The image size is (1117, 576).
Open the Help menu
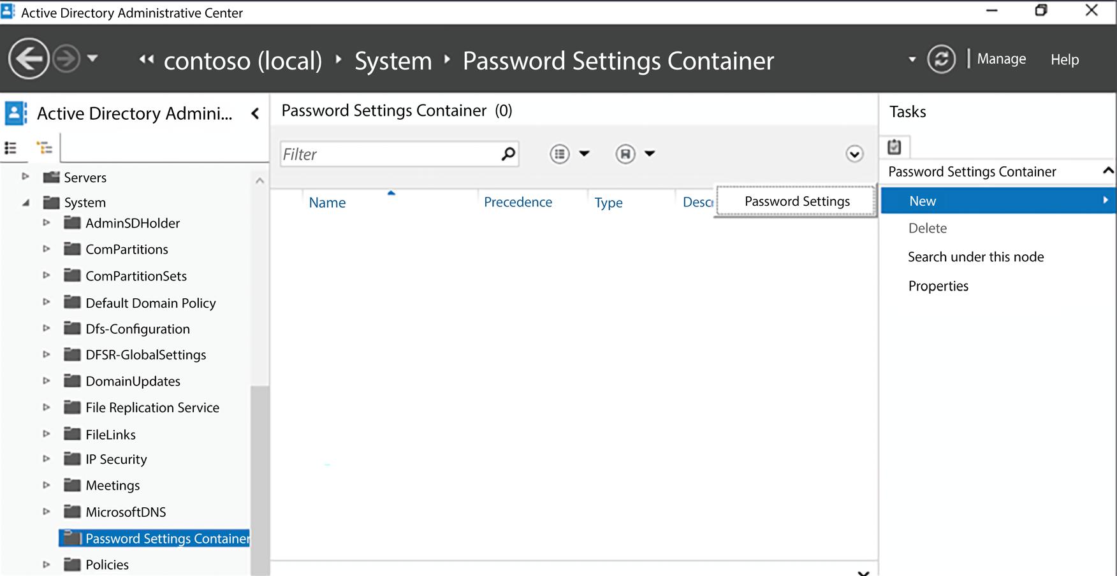click(1065, 59)
